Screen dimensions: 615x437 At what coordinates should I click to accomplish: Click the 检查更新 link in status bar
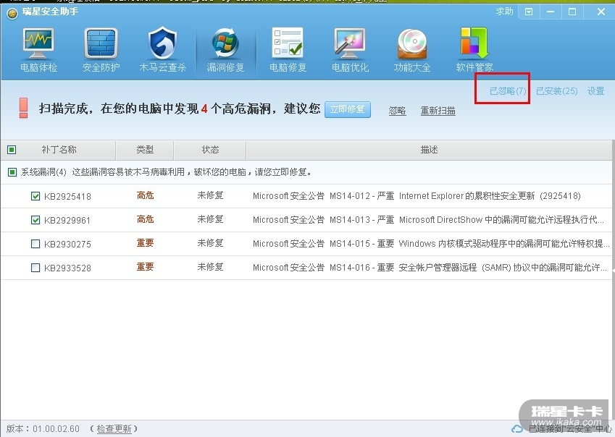[x=114, y=429]
